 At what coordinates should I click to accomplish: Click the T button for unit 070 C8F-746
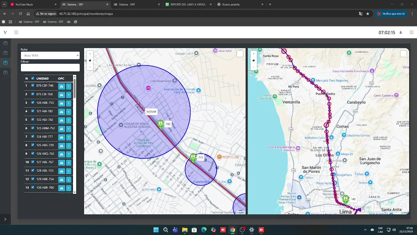click(68, 86)
